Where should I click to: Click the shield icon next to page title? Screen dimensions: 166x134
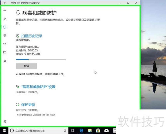(x=18, y=13)
